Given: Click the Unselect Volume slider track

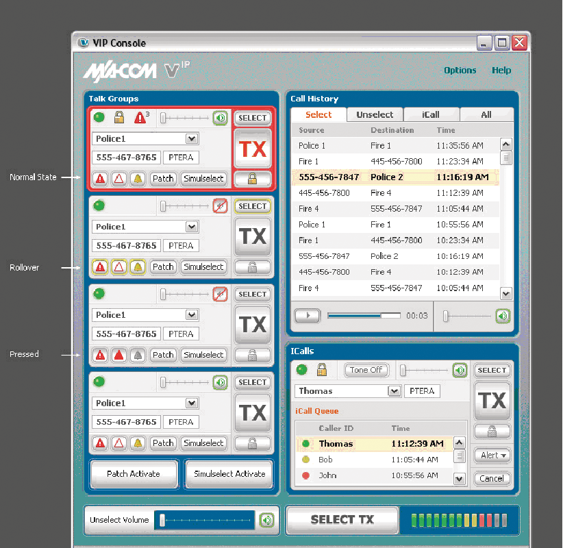Looking at the screenshot, I should pos(205,520).
